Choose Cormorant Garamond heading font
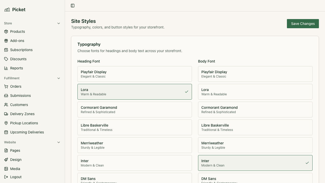Viewport: 325px width, 183px height. coord(135,110)
